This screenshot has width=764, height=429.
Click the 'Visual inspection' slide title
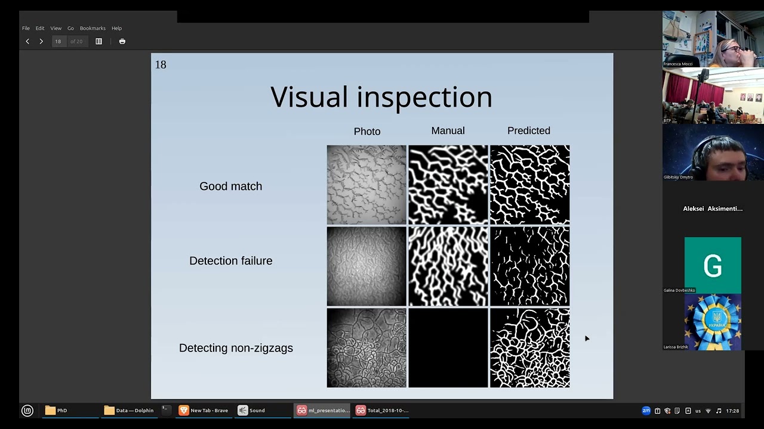click(381, 97)
